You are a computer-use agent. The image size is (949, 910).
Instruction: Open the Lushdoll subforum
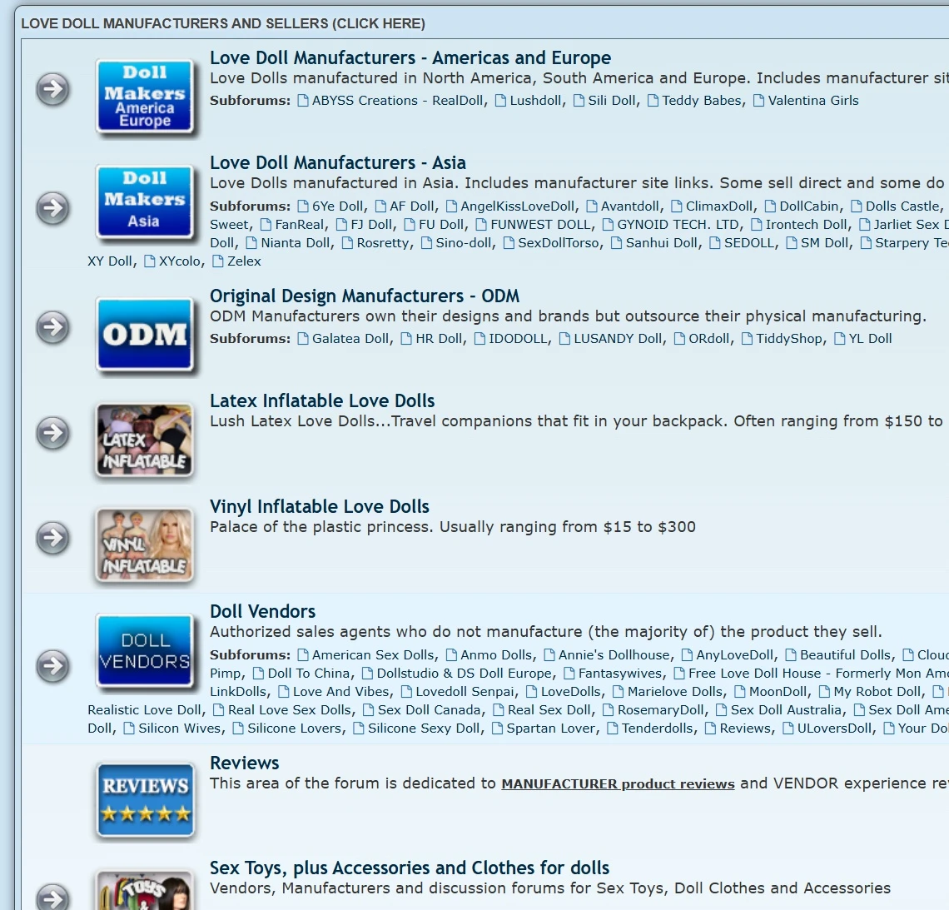(x=535, y=101)
